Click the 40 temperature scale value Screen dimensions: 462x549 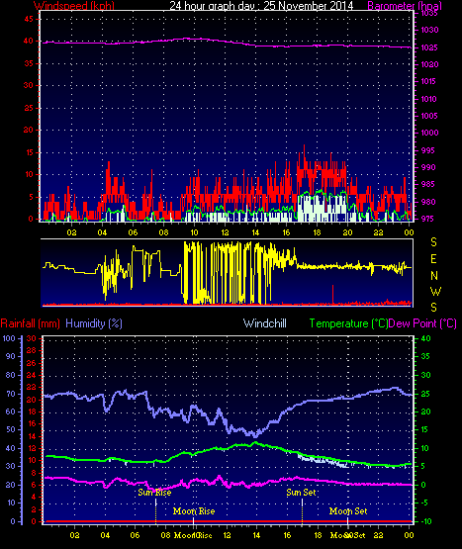[x=425, y=338]
